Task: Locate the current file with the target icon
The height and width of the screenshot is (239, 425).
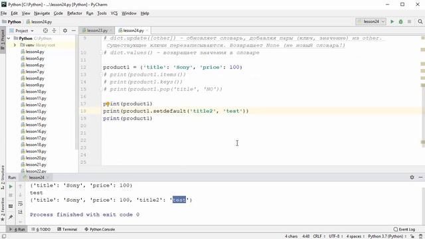Action: (45, 31)
